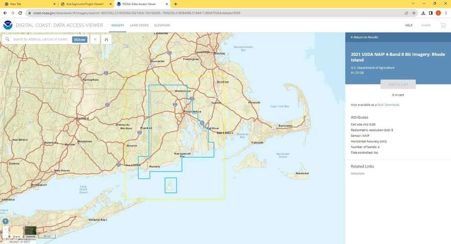The image size is (451, 244).
Task: Switch to the New Tab browser tab
Action: 29,4
